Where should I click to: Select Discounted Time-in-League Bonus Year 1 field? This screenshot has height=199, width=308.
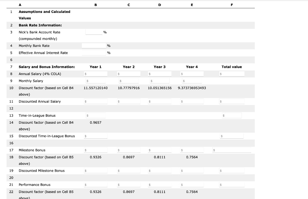pos(96,136)
